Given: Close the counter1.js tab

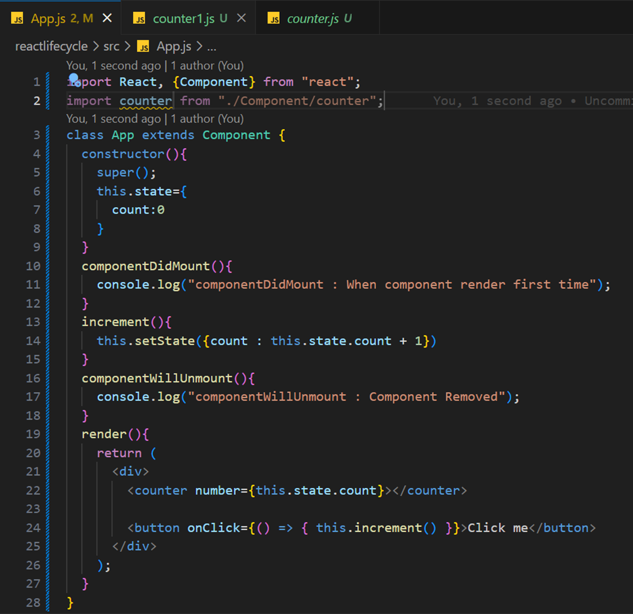Looking at the screenshot, I should tap(241, 19).
